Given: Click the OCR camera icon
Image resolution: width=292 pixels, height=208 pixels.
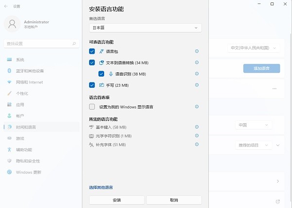Looking at the screenshot, I should tap(91, 136).
